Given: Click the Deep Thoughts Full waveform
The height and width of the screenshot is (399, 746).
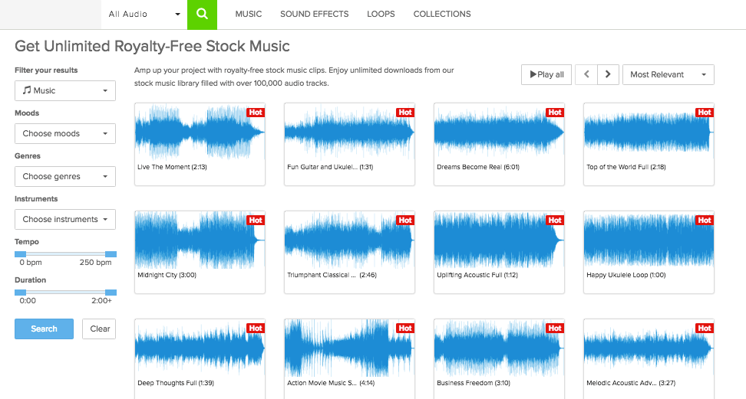Looking at the screenshot, I should (x=200, y=348).
